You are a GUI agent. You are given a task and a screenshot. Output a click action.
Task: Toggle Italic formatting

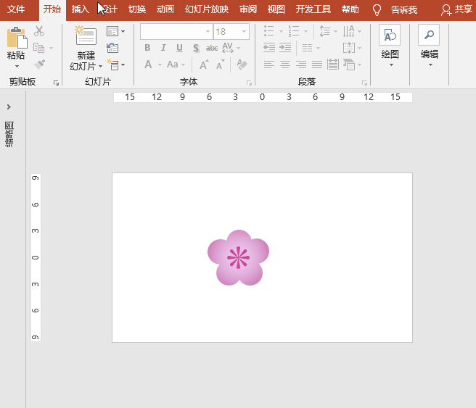click(x=163, y=48)
